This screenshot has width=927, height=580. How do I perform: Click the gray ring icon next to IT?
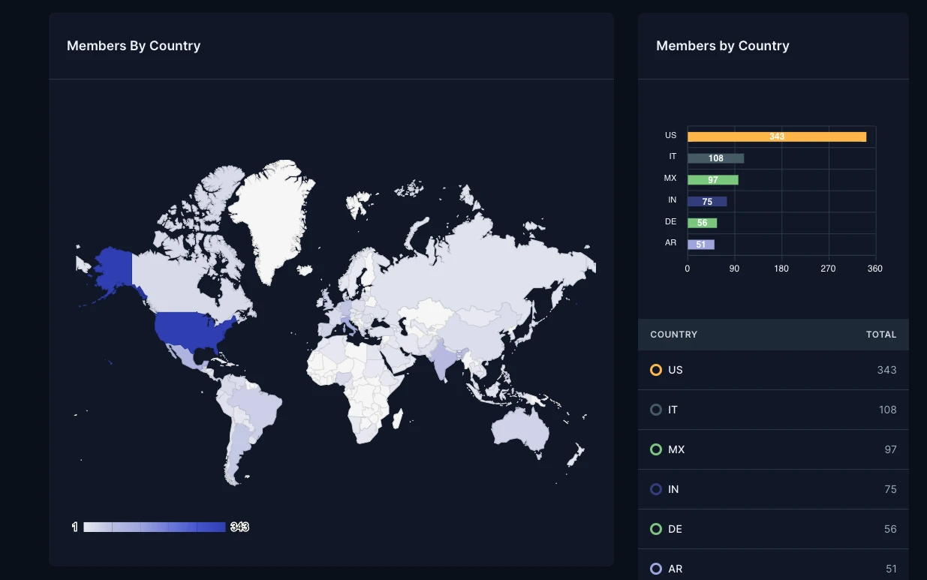[656, 410]
